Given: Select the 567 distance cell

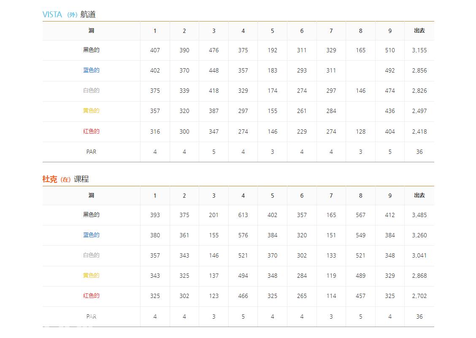Looking at the screenshot, I should point(360,215).
